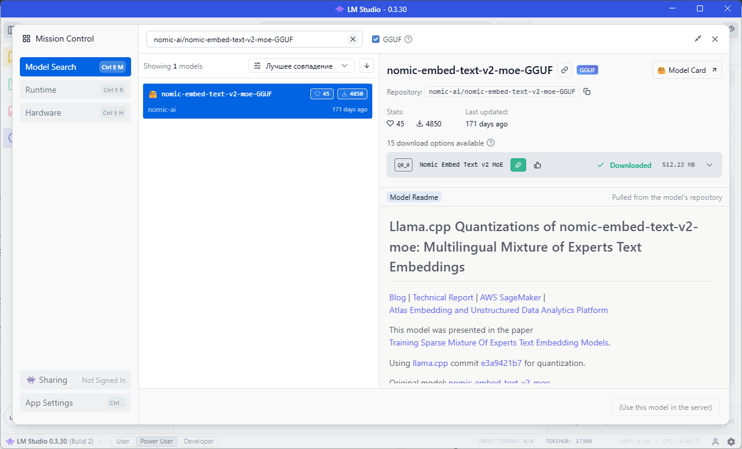Open help for 15 download options available
The image size is (742, 449).
[x=491, y=143]
